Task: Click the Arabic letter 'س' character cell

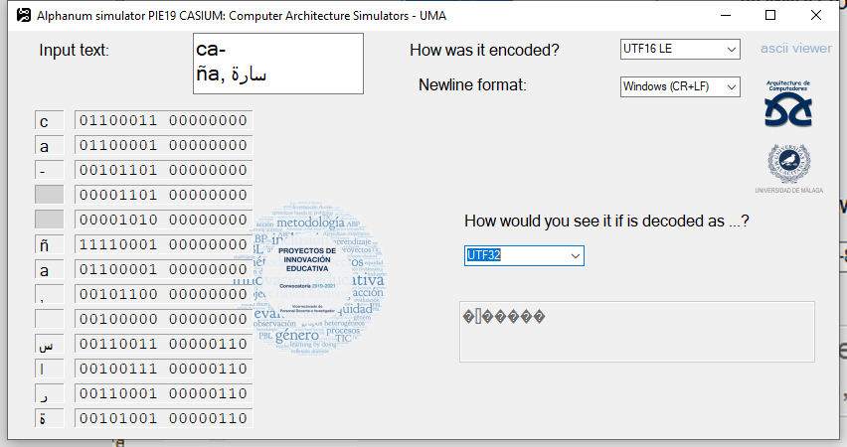Action: [44, 345]
